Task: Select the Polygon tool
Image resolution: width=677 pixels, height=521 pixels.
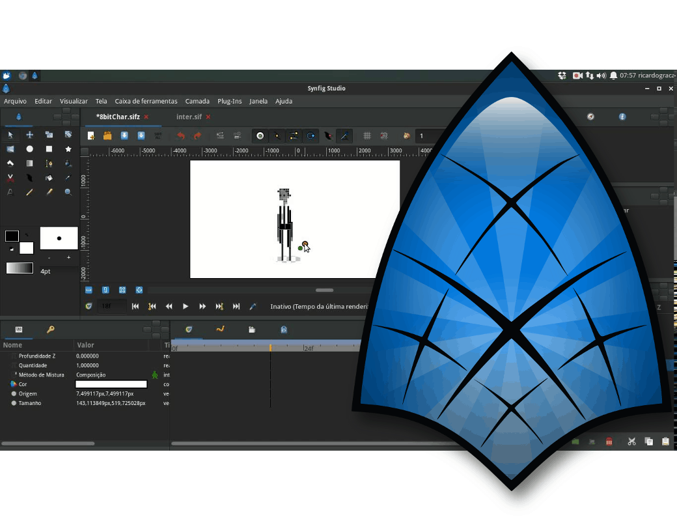Action: point(10,163)
